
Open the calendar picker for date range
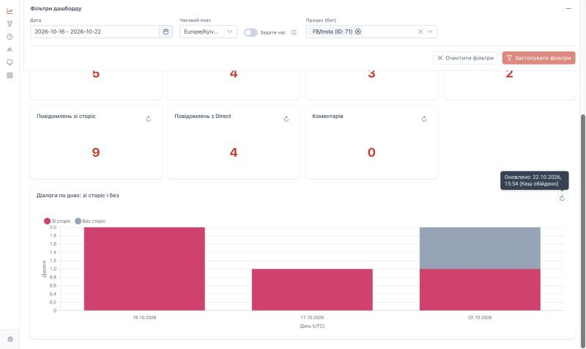pos(166,32)
